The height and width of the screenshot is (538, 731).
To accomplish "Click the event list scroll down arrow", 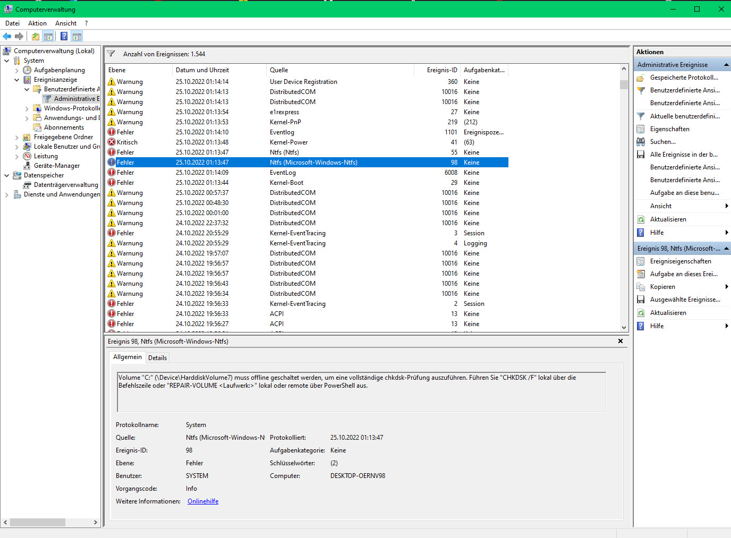I will pos(624,328).
